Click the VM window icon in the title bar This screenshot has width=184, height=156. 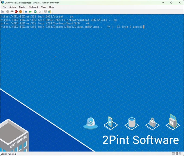click(2, 3)
